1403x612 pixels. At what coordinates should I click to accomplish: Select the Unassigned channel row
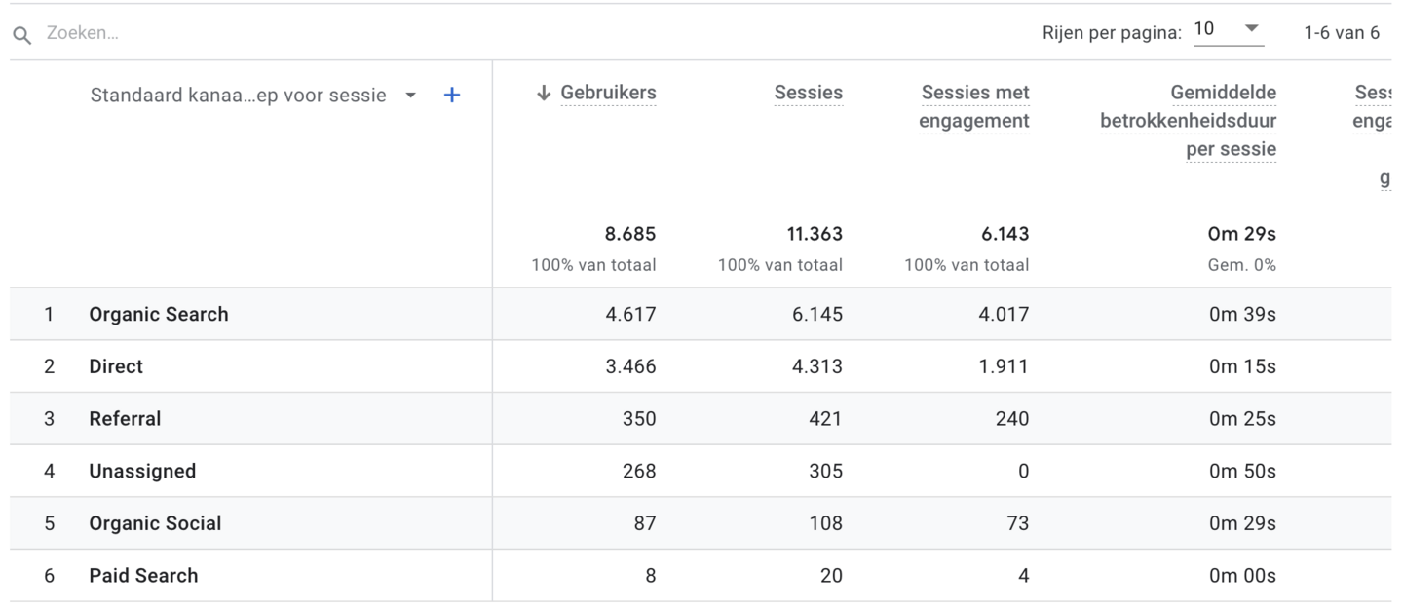click(142, 472)
